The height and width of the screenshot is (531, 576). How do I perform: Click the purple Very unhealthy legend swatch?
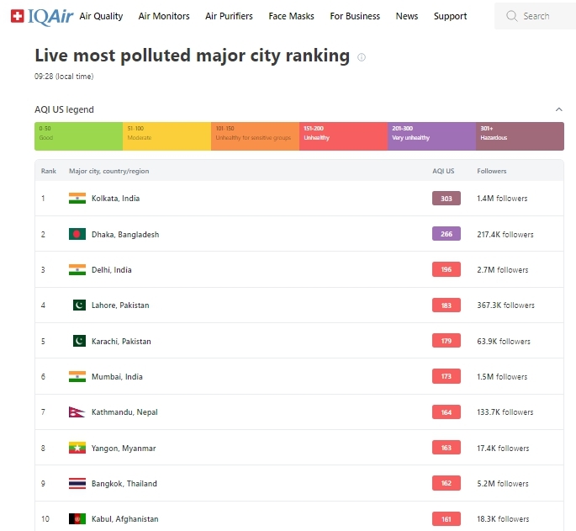(x=431, y=136)
